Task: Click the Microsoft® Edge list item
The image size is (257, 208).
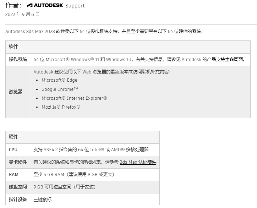Action: 59,80
